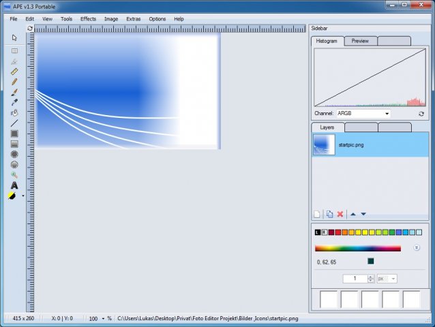The width and height of the screenshot is (435, 327).
Task: Select the straight Line tool
Action: point(14,123)
